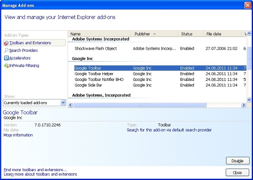Search for this add-on via default provider
Screen dimensions: 253x180
click(169, 130)
